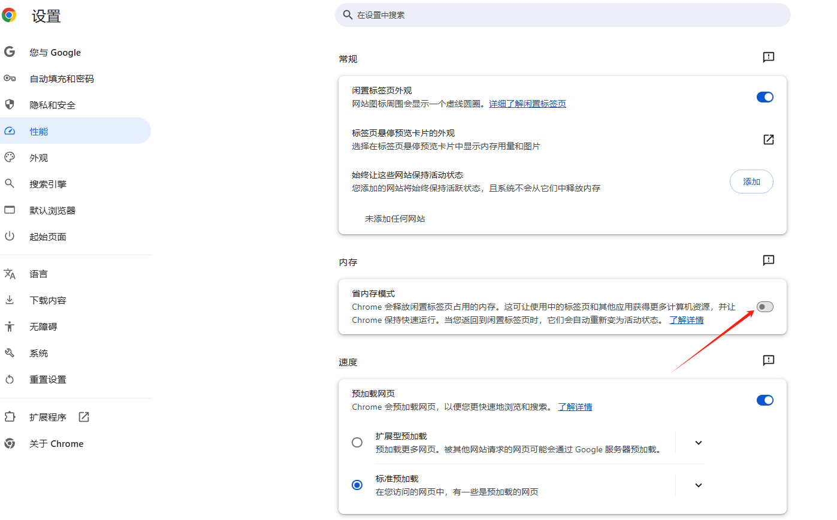Screen dimensions: 837x520
Task: Click the 设置 page title
Action: click(x=46, y=16)
